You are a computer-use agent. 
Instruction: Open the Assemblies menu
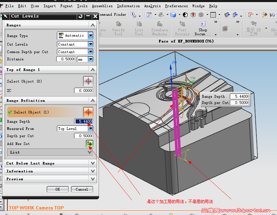pyautogui.click(x=102, y=6)
